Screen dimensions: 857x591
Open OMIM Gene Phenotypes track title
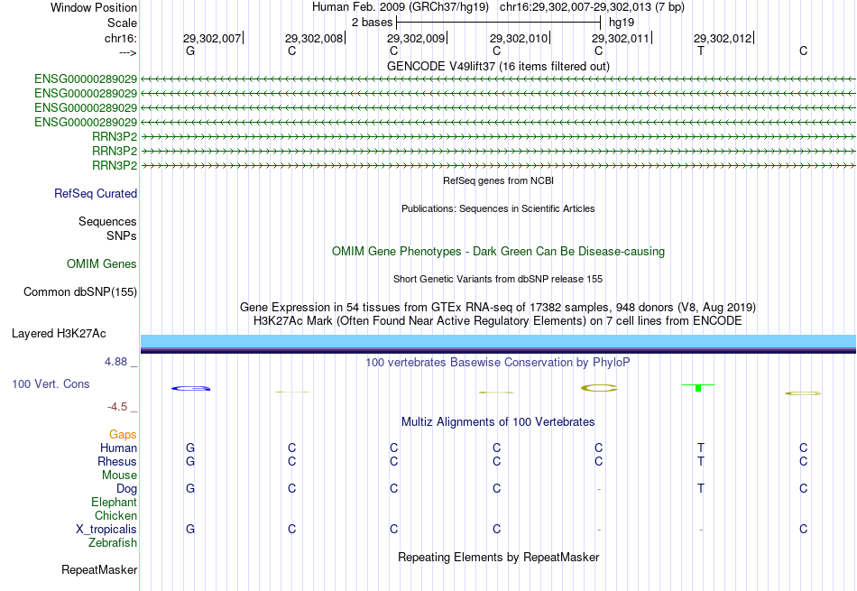pos(498,252)
